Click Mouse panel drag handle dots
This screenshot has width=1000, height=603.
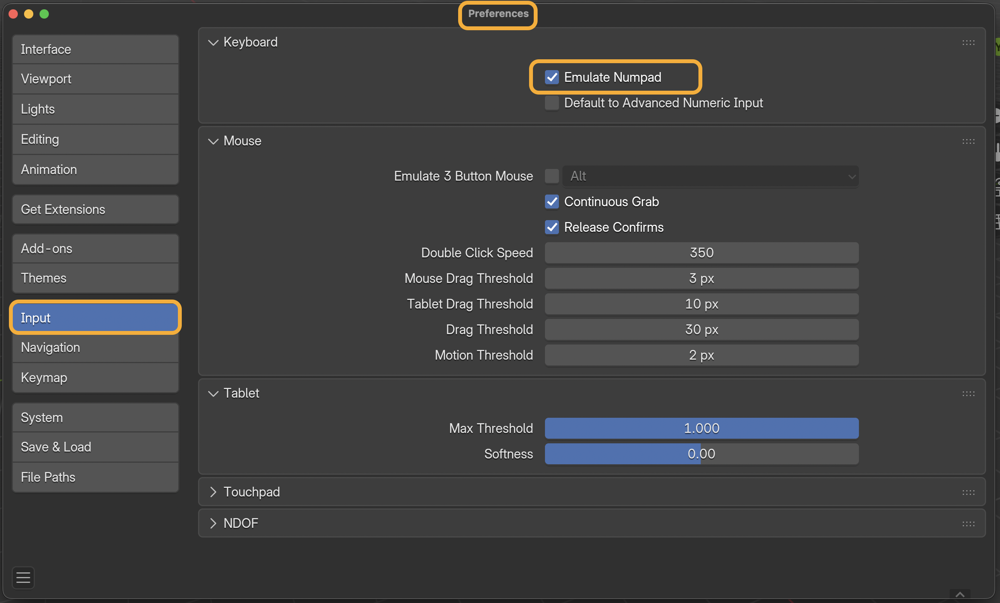tap(968, 141)
